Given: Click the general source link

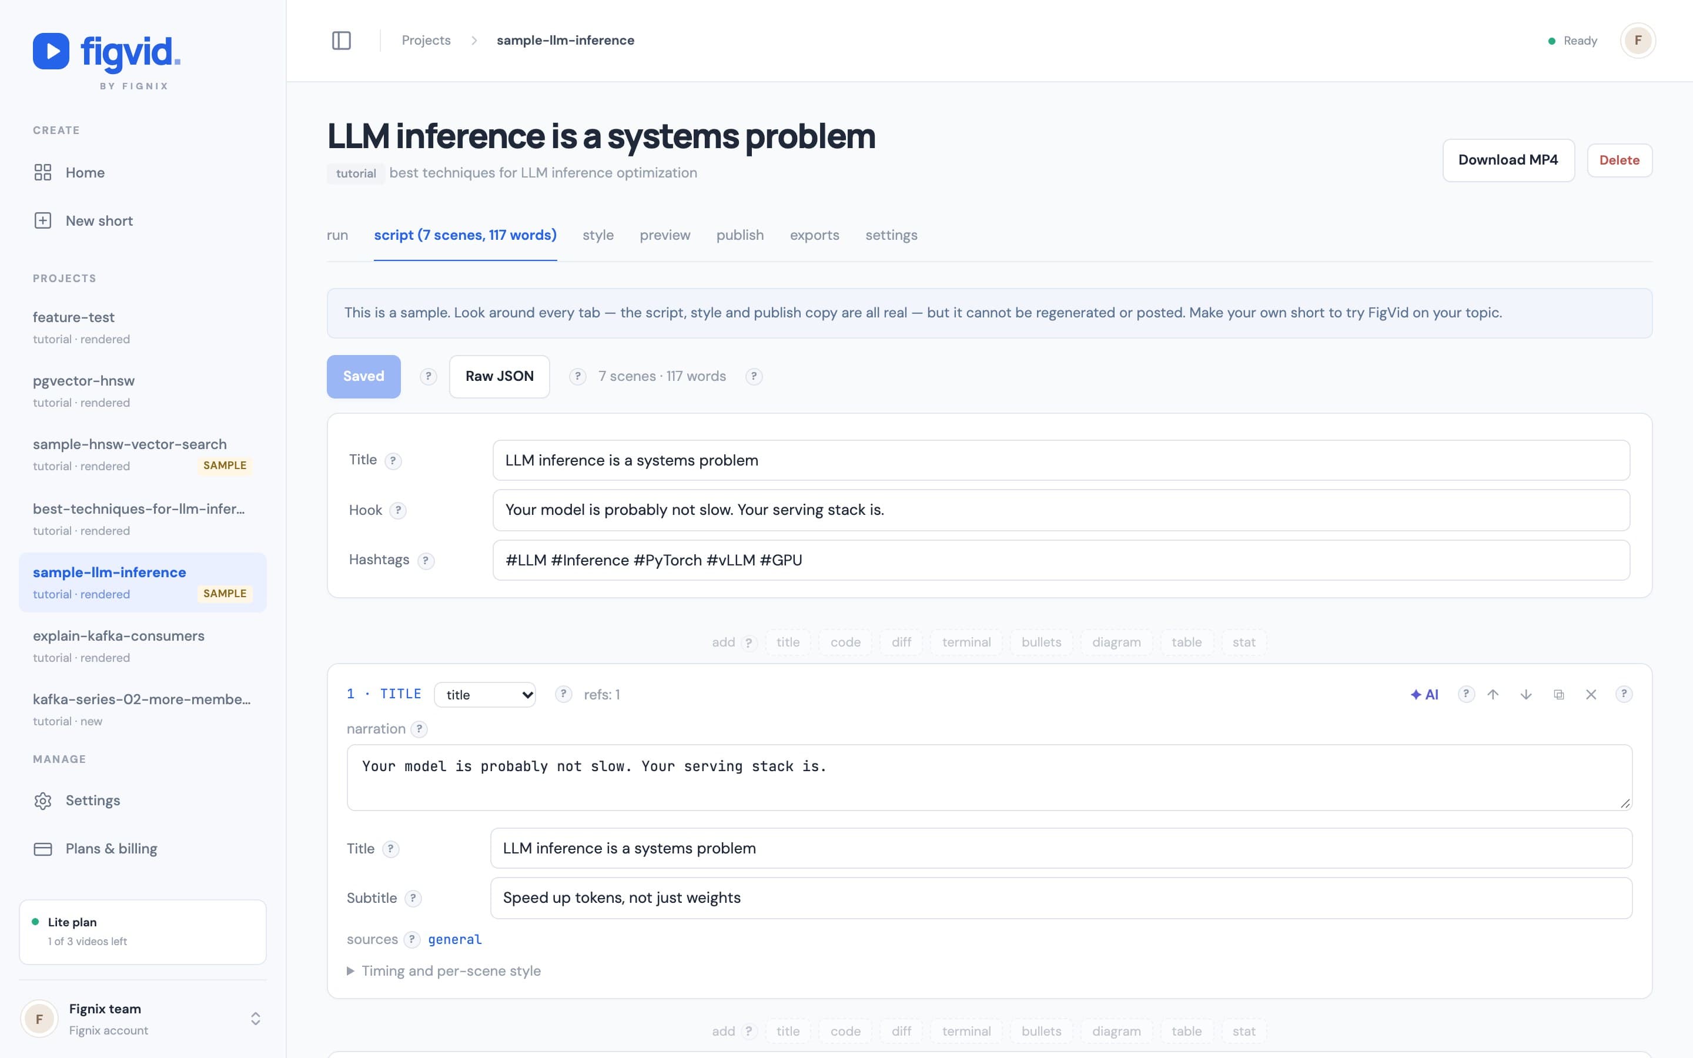Looking at the screenshot, I should coord(455,939).
